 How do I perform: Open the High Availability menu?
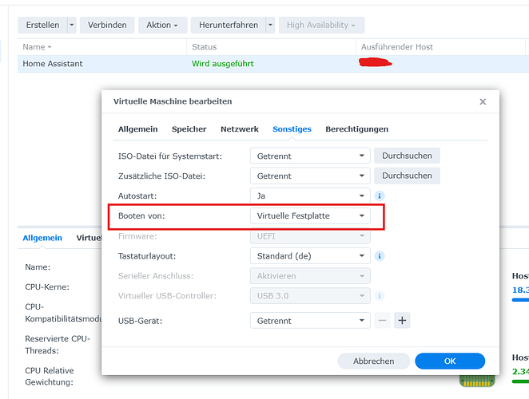(321, 25)
